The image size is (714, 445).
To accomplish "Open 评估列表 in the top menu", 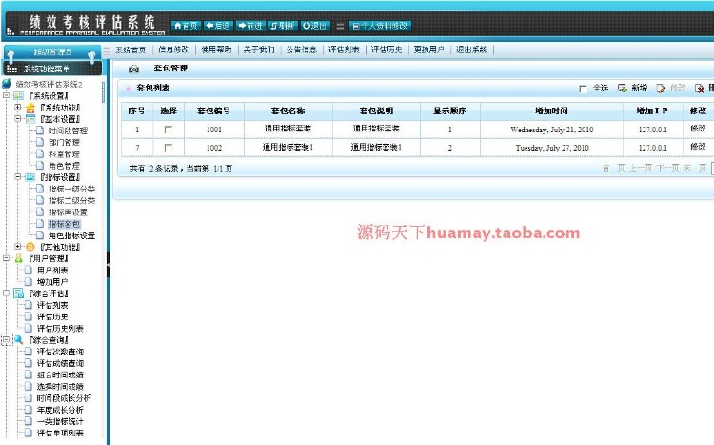I will 344,50.
